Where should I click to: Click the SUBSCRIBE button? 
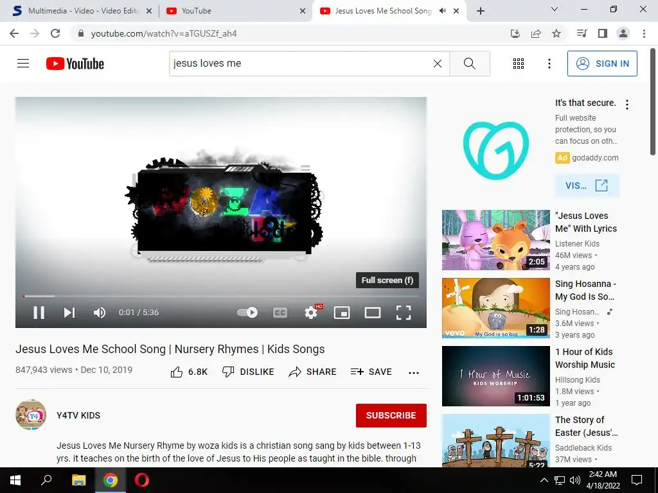pos(391,415)
